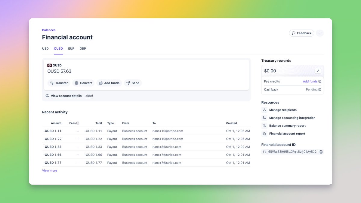Screen dimensions: 361x203
Task: Open Manage accounting integration link
Action: click(x=292, y=118)
